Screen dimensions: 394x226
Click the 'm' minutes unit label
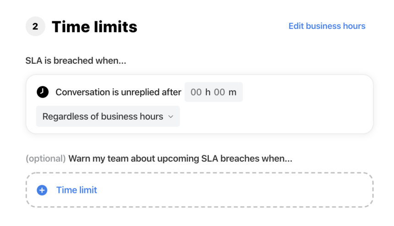point(232,92)
